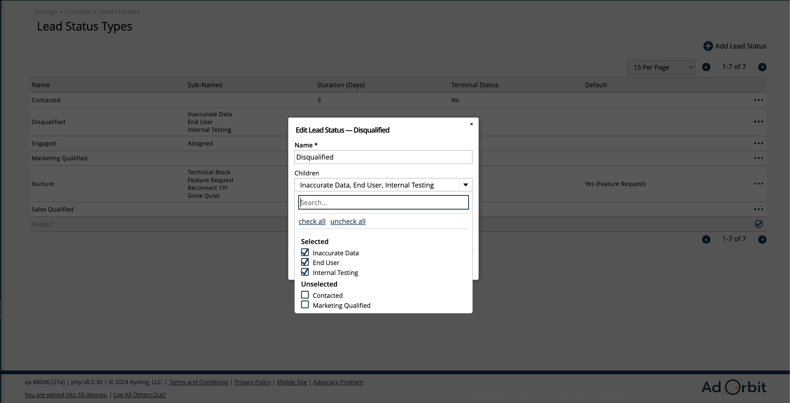
Task: Click the Children search input field
Action: 383,203
